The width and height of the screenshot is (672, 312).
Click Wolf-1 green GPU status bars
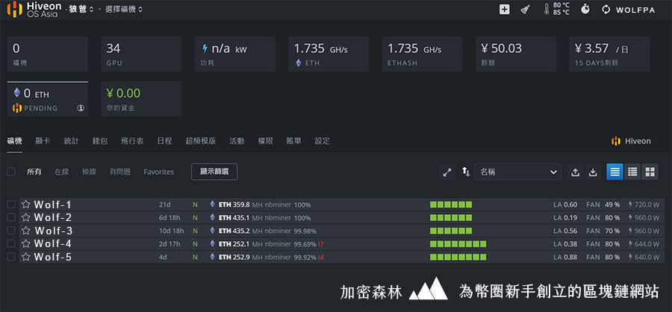click(451, 205)
